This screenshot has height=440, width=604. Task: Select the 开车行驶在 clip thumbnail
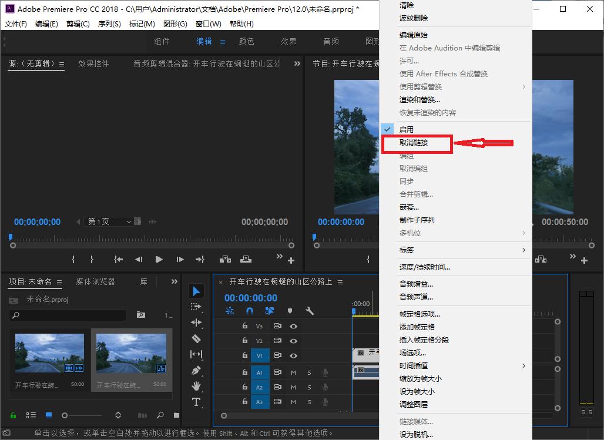click(x=50, y=352)
